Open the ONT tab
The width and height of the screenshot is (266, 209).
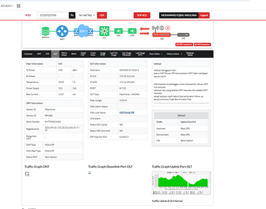click(39, 54)
